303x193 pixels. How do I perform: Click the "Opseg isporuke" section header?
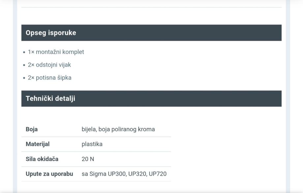click(x=51, y=33)
